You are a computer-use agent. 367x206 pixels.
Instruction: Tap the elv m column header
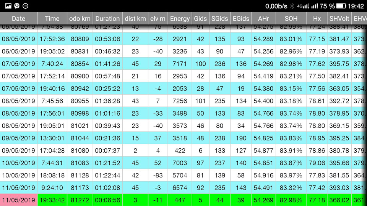(158, 18)
